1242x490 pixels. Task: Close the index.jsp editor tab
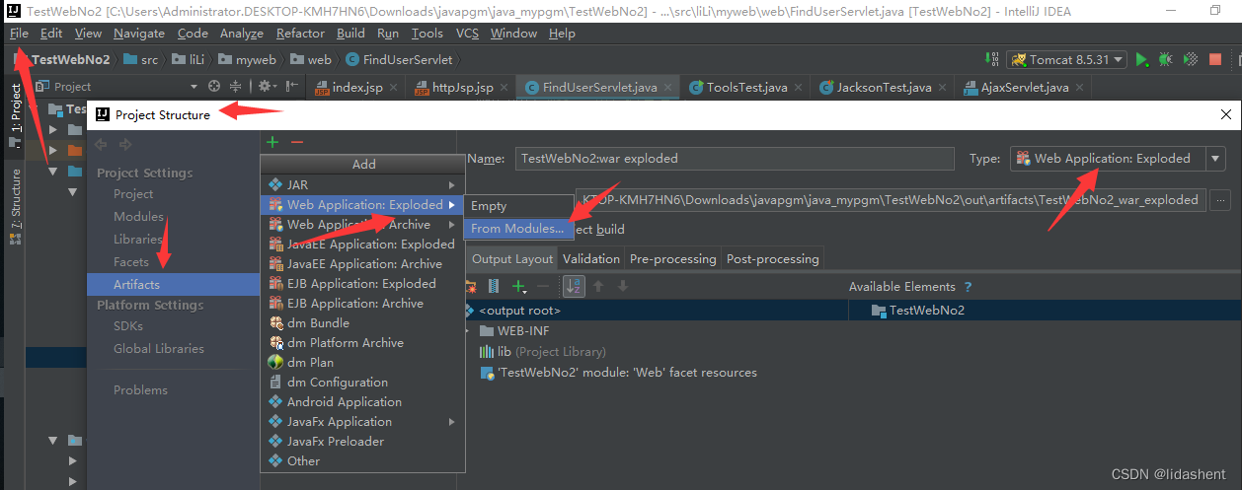tap(394, 88)
